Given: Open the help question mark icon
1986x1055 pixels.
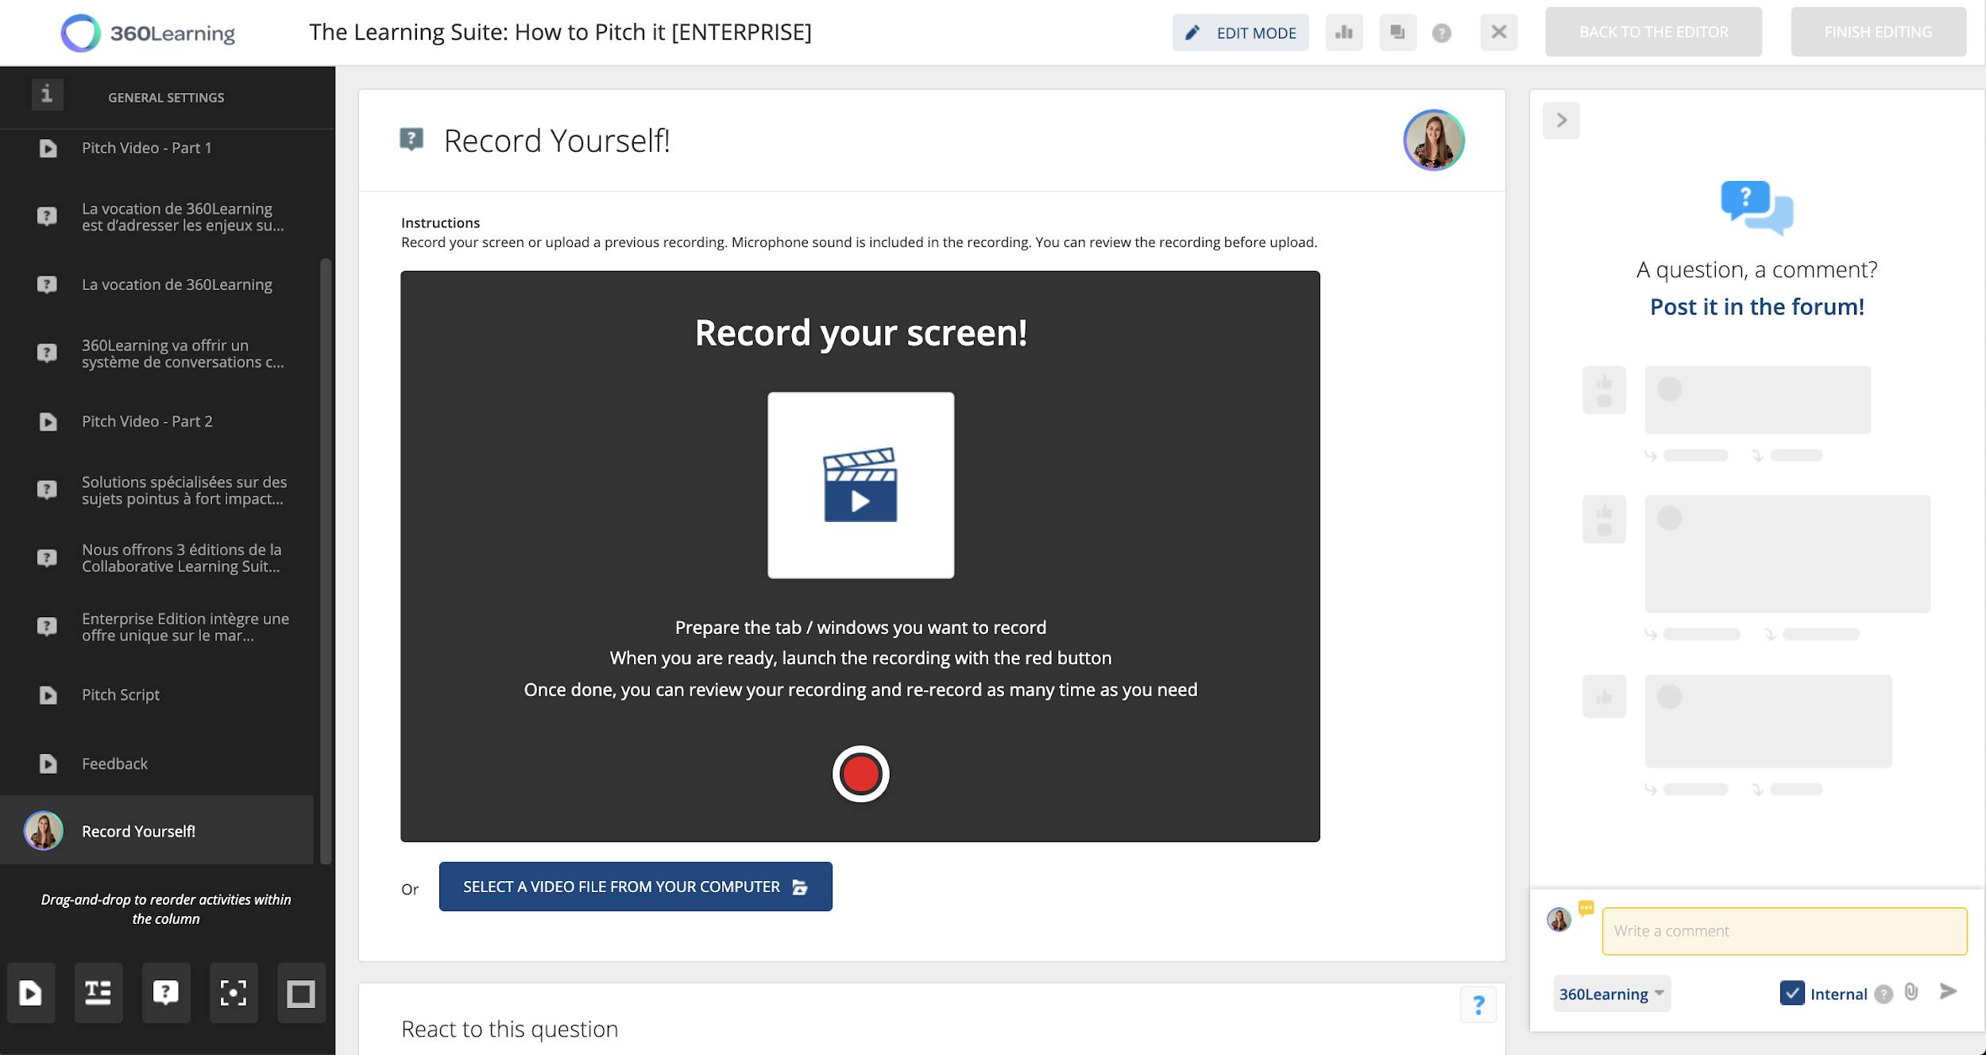Looking at the screenshot, I should pyautogui.click(x=1441, y=33).
